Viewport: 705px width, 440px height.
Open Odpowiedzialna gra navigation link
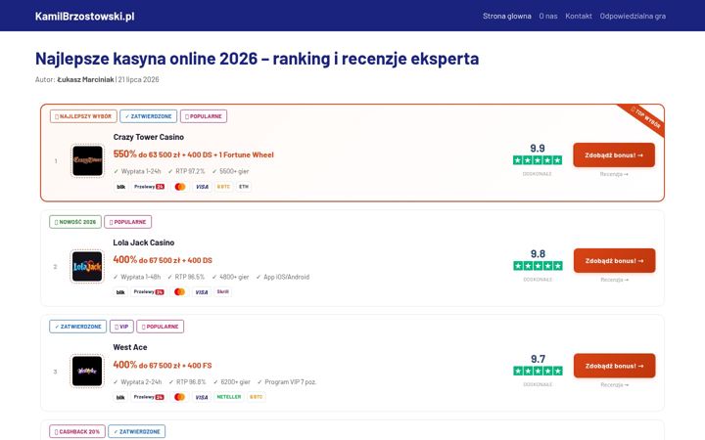(x=633, y=17)
